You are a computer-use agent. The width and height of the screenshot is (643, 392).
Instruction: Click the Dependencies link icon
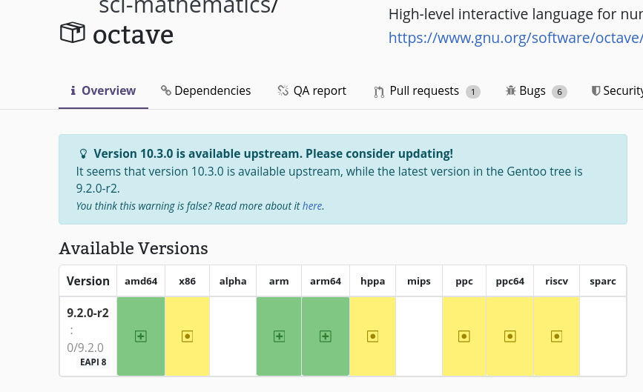(165, 90)
